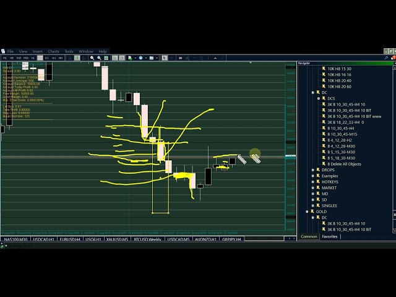396x297 pixels.
Task: Expand the HOTKEYS folder
Action: [x=313, y=182]
